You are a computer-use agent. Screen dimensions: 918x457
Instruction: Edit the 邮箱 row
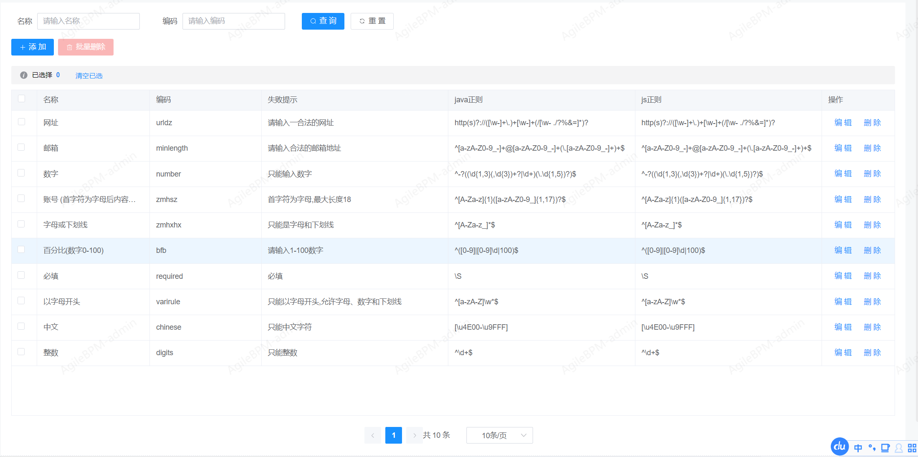pos(843,148)
